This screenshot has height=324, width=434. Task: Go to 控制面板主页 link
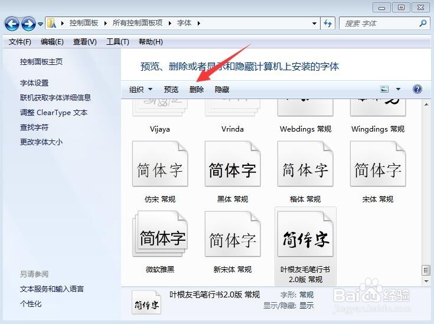(x=41, y=62)
